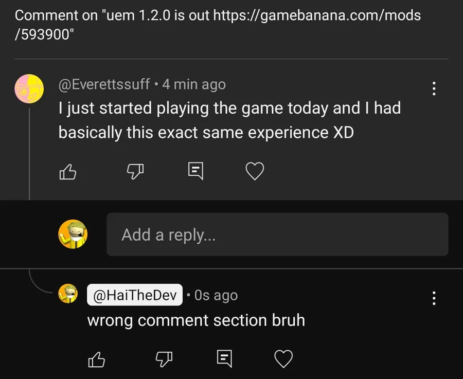
Task: Click the Everettssuff profile avatar
Action: pos(29,88)
